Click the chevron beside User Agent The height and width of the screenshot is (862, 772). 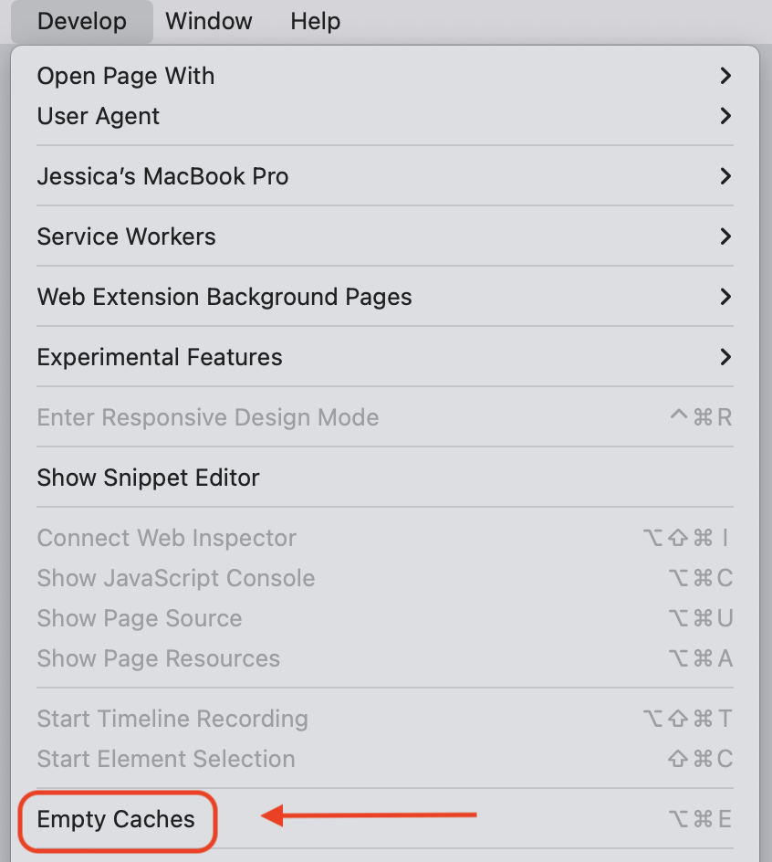click(725, 116)
